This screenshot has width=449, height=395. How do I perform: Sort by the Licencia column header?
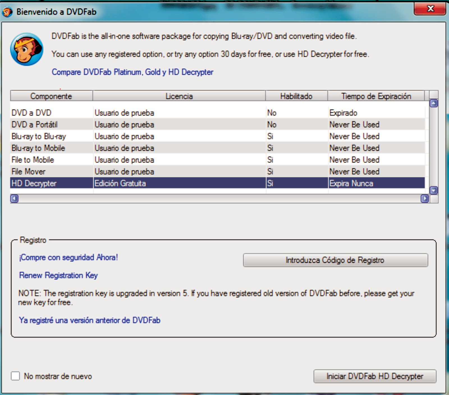point(179,96)
